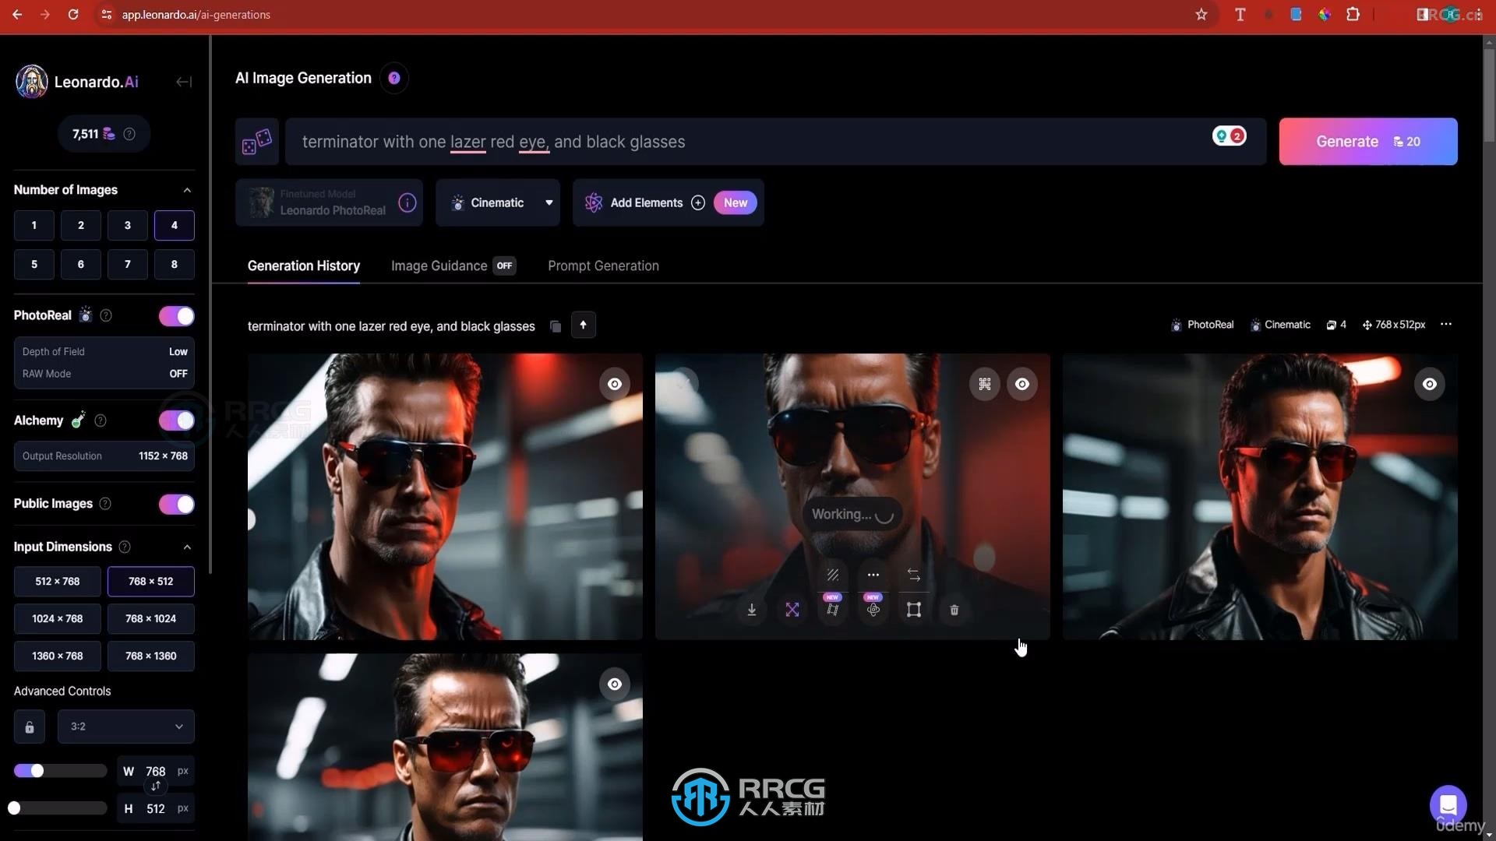Viewport: 1496px width, 841px height.
Task: Click the atom-shaped icon under NEW badge
Action: pyautogui.click(x=873, y=610)
